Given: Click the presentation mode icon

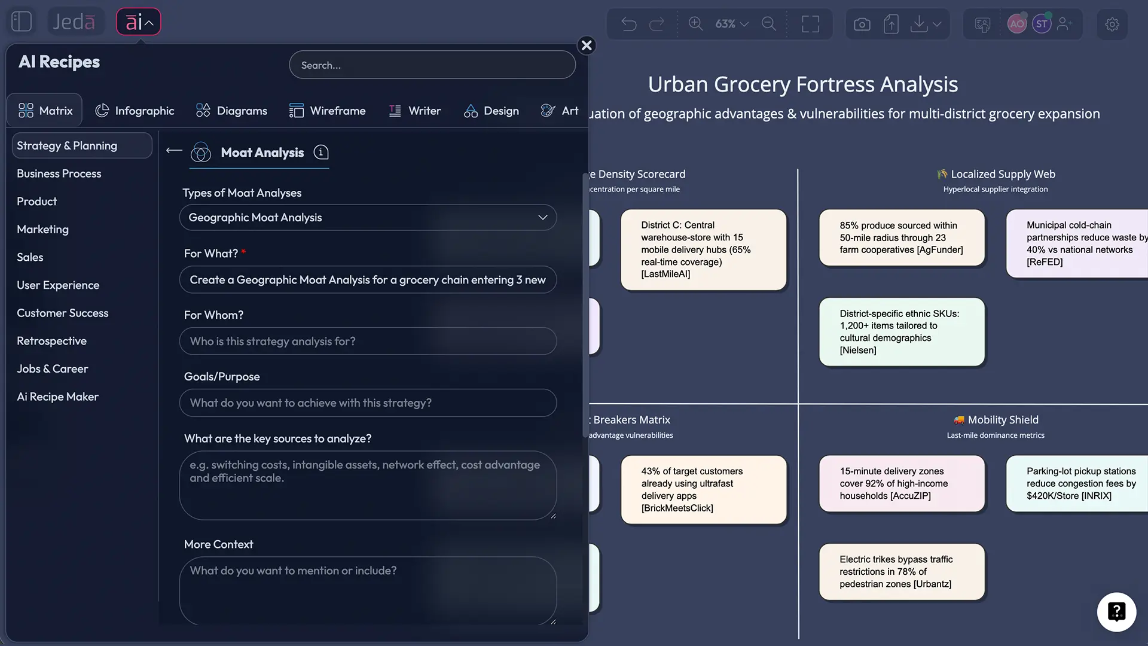Looking at the screenshot, I should click(981, 24).
